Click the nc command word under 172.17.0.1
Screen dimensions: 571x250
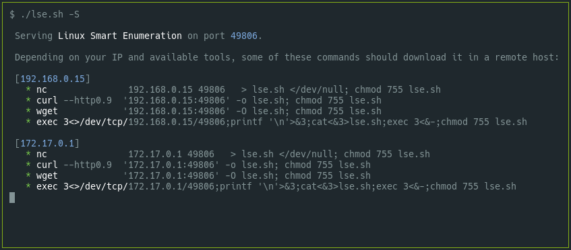click(42, 154)
